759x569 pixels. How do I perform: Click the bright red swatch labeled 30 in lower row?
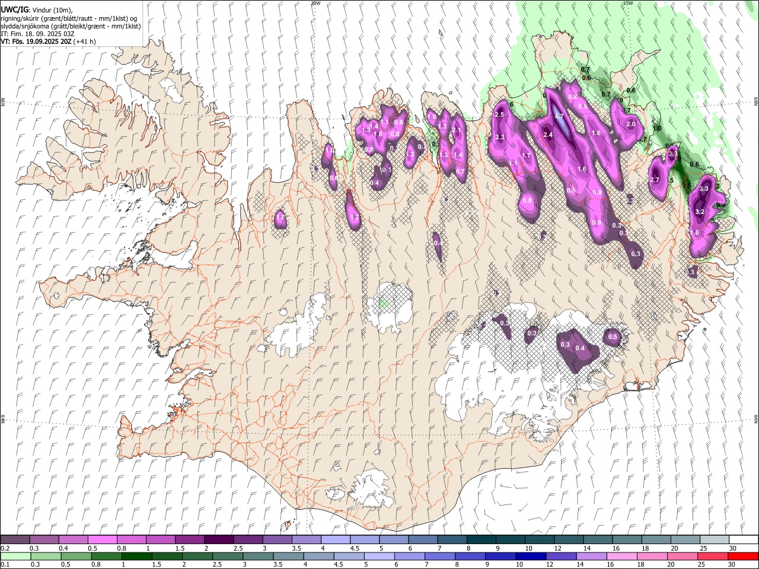(x=744, y=556)
